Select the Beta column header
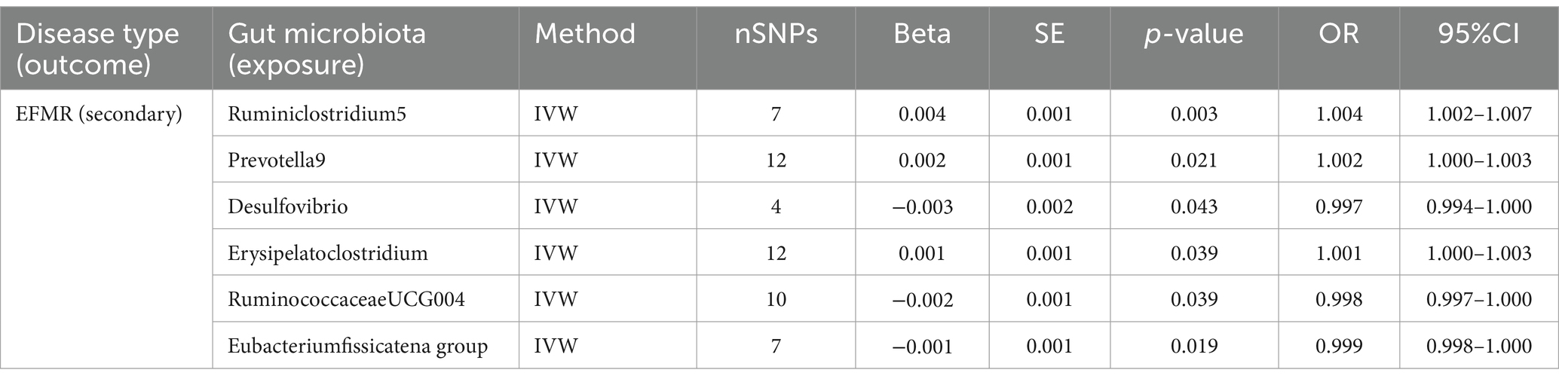Screen dimensions: 1559x382 (x=922, y=33)
